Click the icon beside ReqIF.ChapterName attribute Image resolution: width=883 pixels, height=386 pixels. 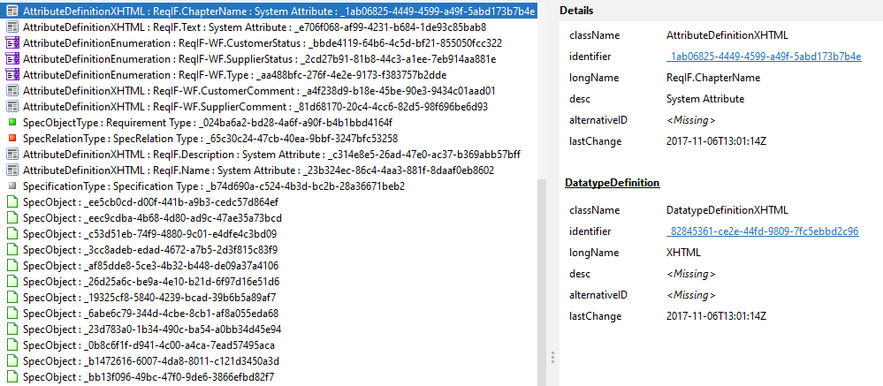12,11
